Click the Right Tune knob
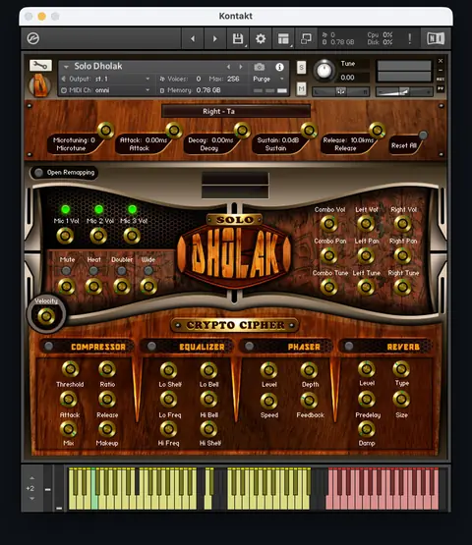 (x=403, y=287)
